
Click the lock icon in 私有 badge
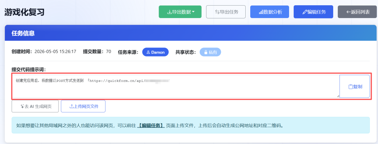click(x=206, y=52)
